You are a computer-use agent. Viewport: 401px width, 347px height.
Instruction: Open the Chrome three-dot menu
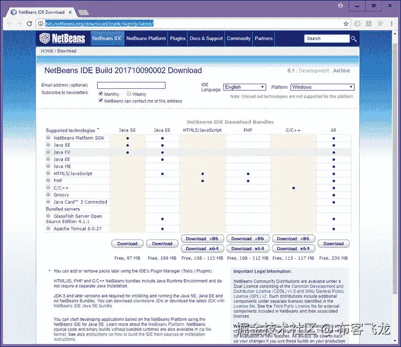pyautogui.click(x=392, y=24)
